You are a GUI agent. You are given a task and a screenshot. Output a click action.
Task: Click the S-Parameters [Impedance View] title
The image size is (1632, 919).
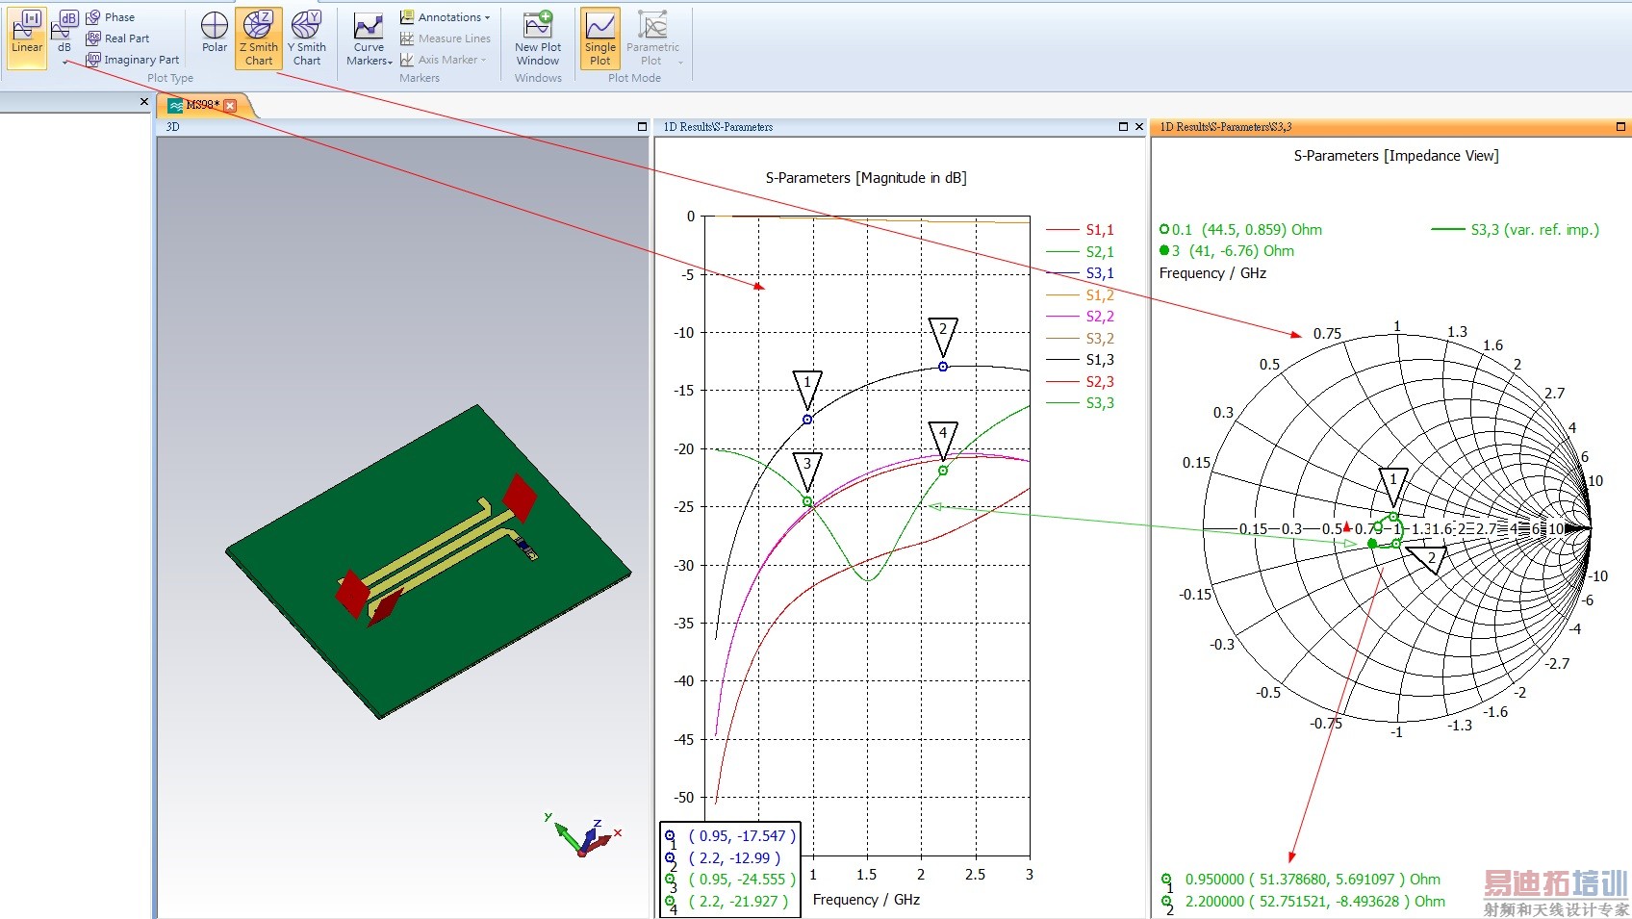coord(1396,156)
